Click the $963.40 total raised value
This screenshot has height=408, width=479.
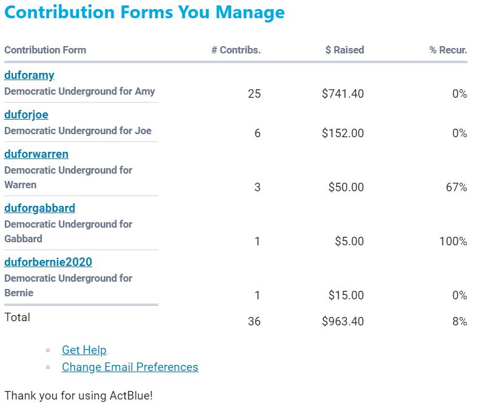pos(343,322)
